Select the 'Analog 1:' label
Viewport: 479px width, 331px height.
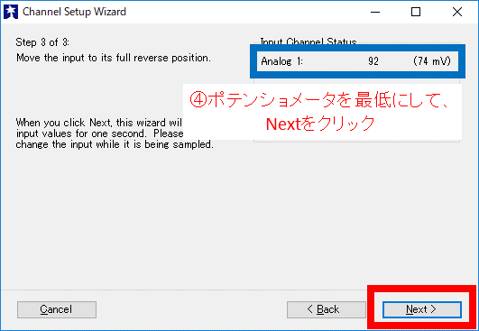pos(281,61)
